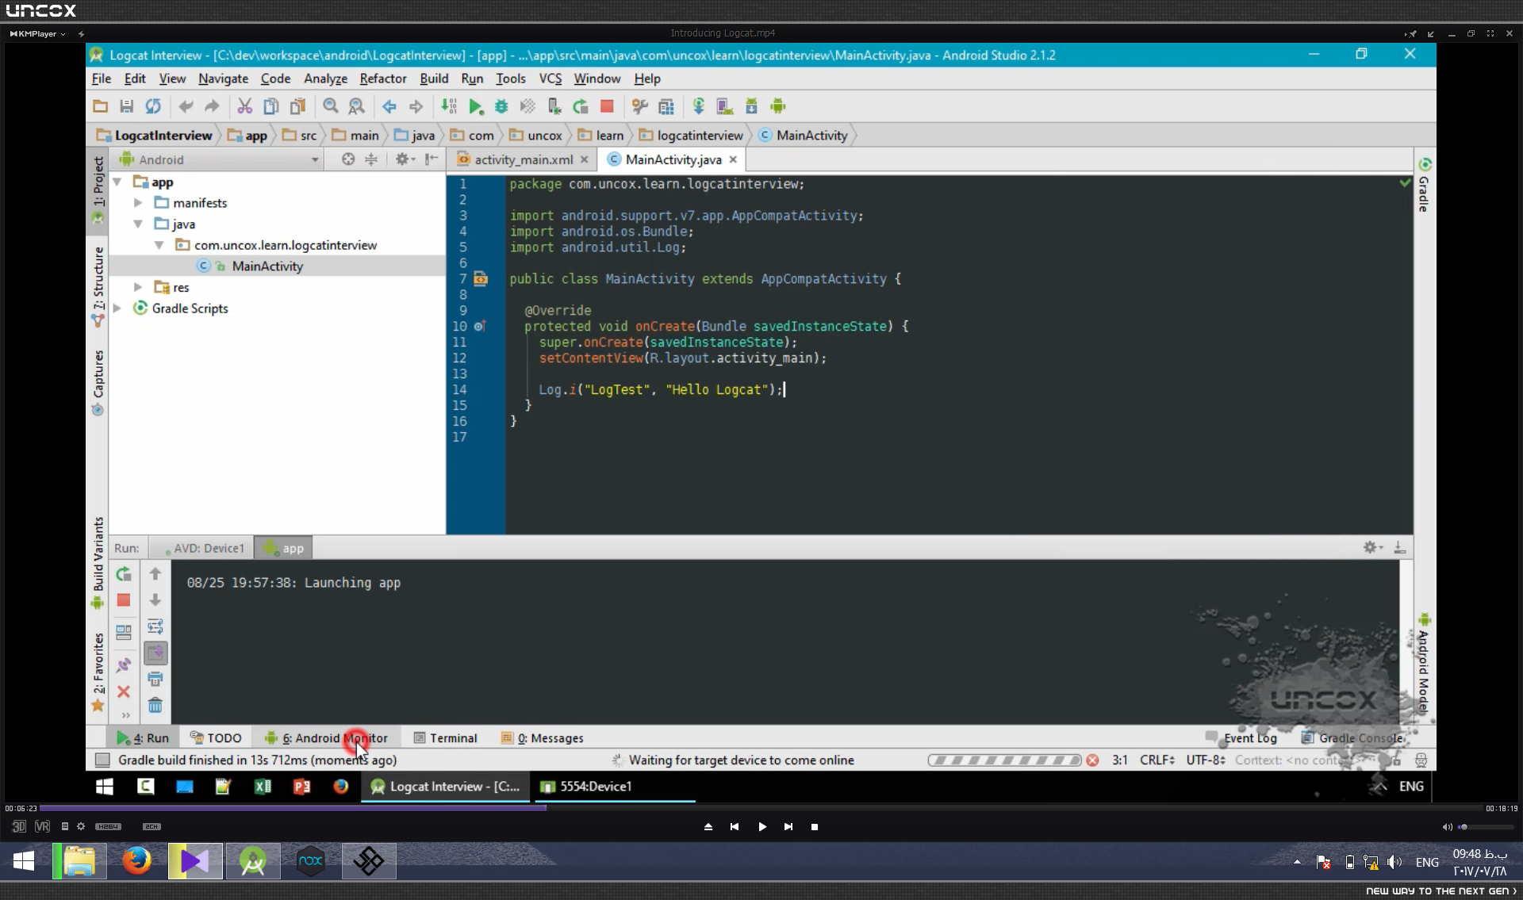Image resolution: width=1523 pixels, height=900 pixels.
Task: Open the Build menu
Action: [x=434, y=79]
